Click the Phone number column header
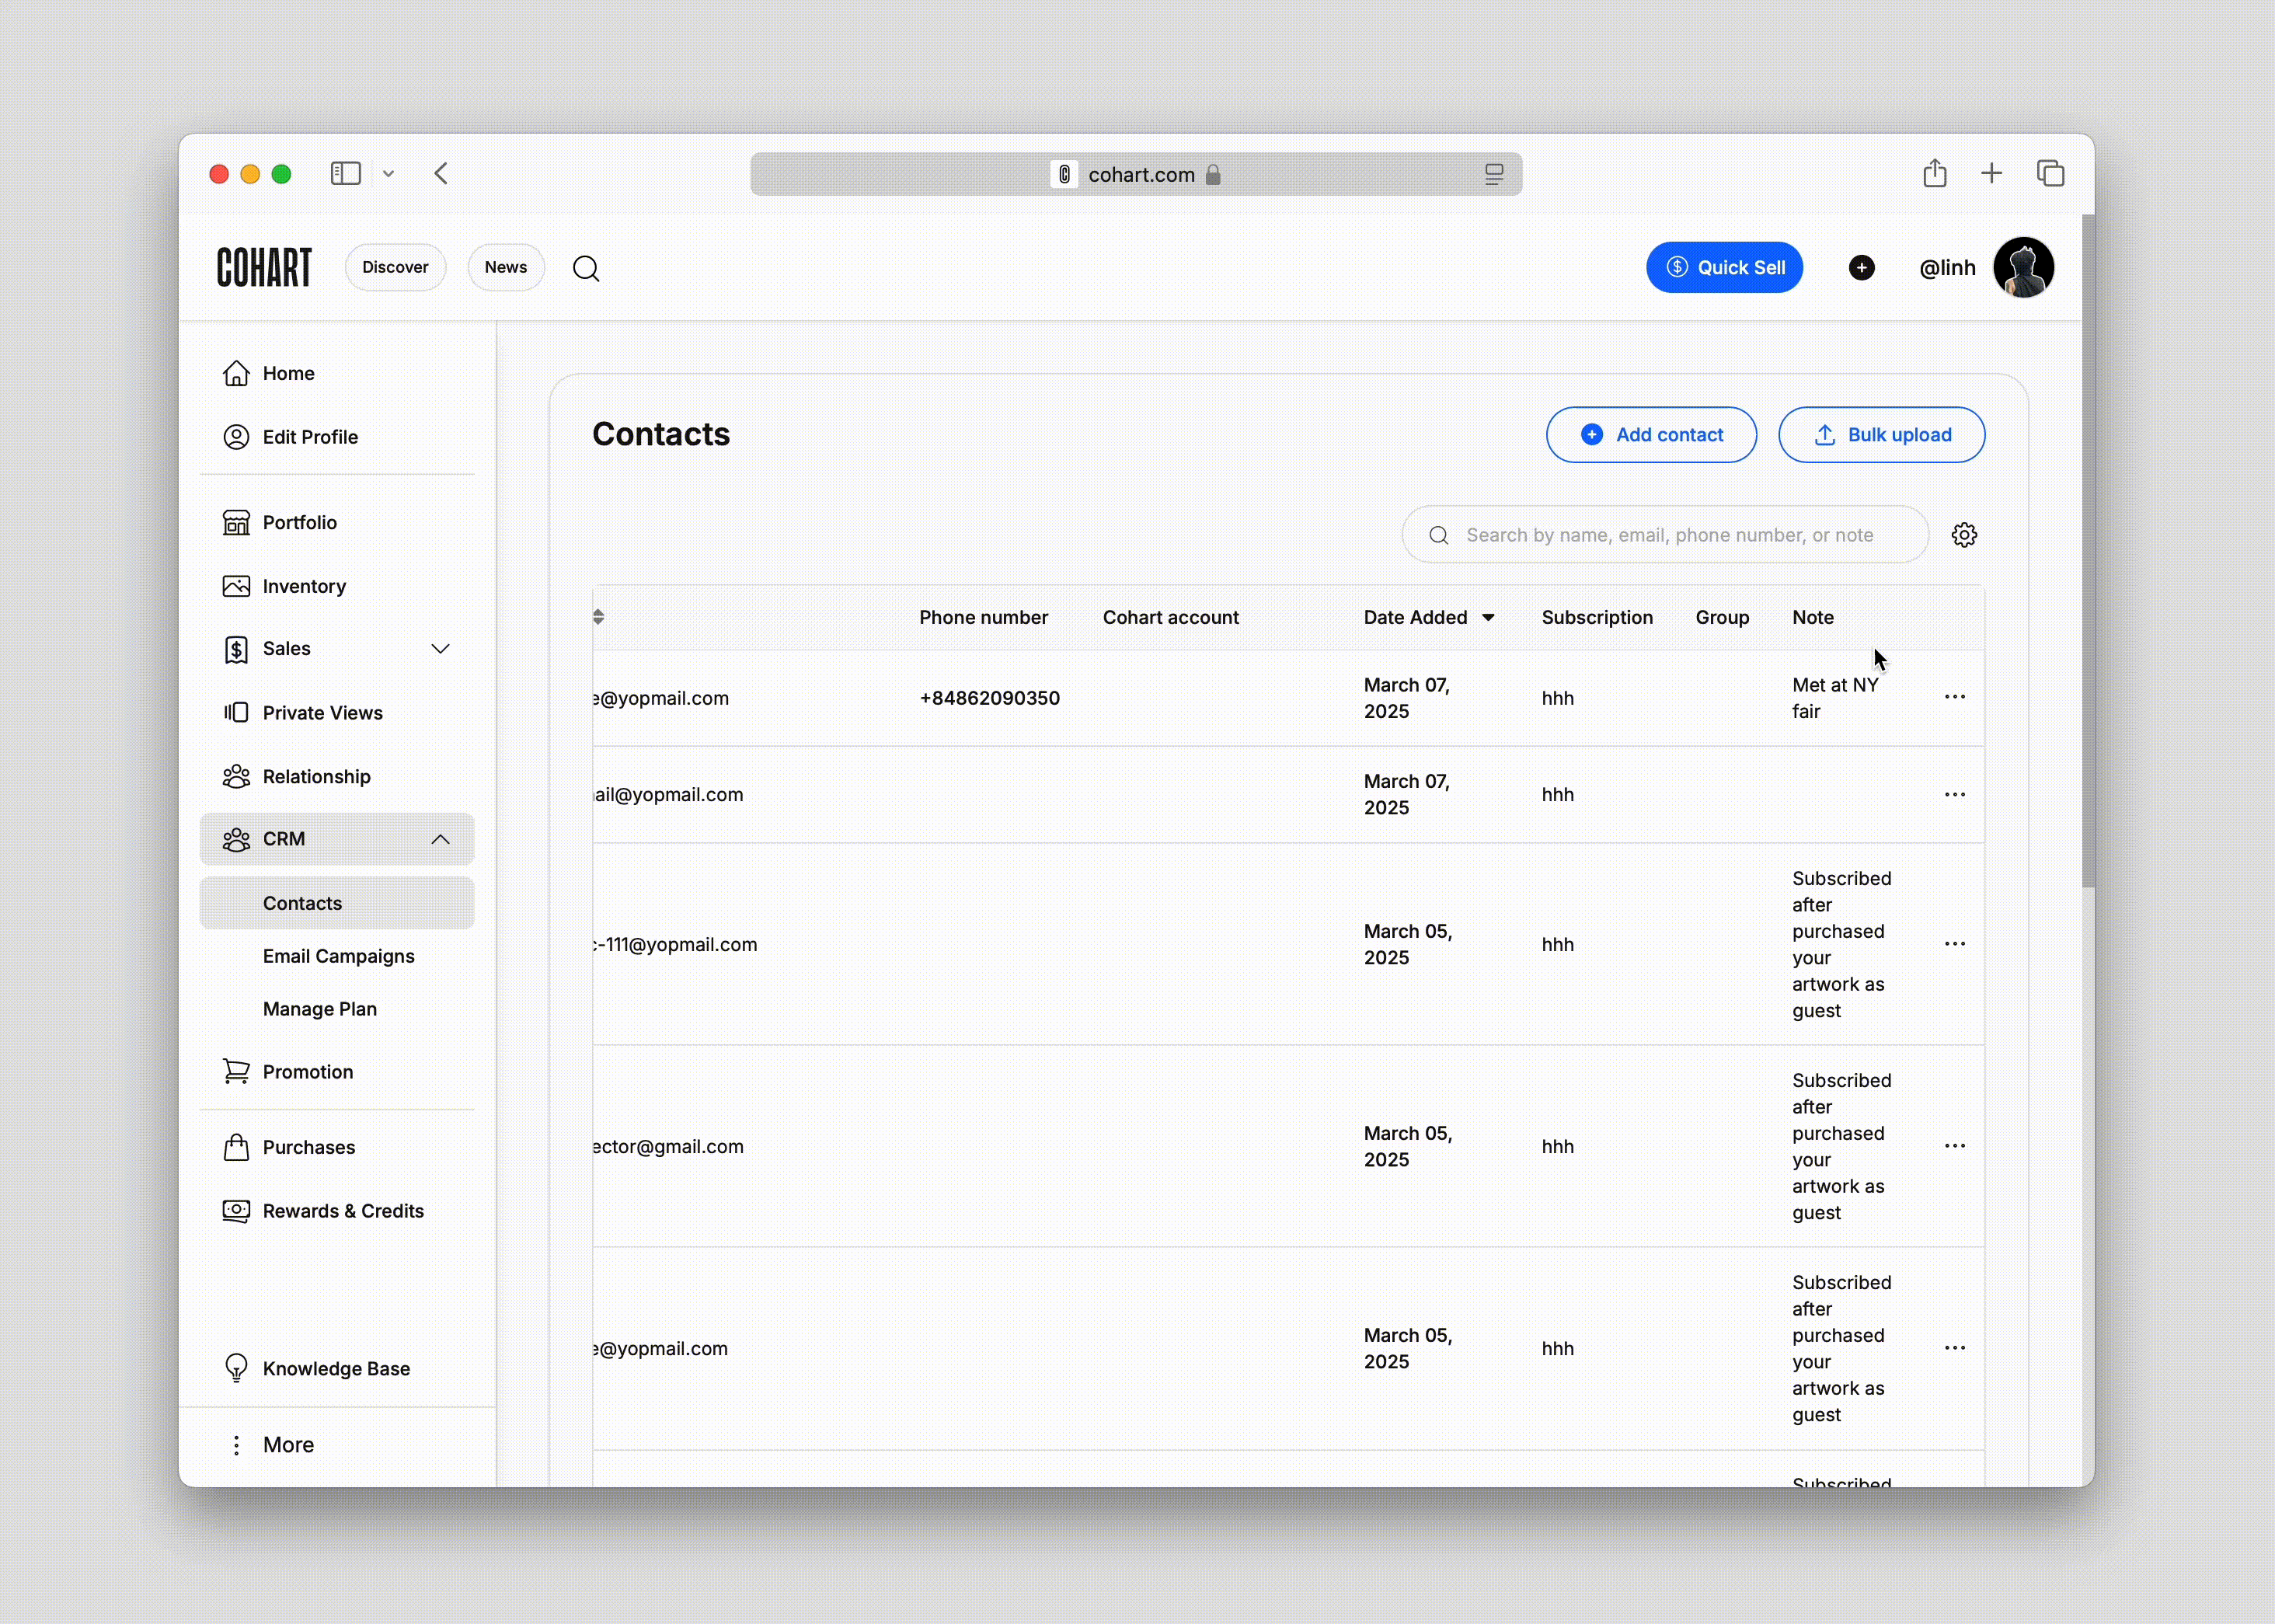The image size is (2275, 1624). [983, 618]
